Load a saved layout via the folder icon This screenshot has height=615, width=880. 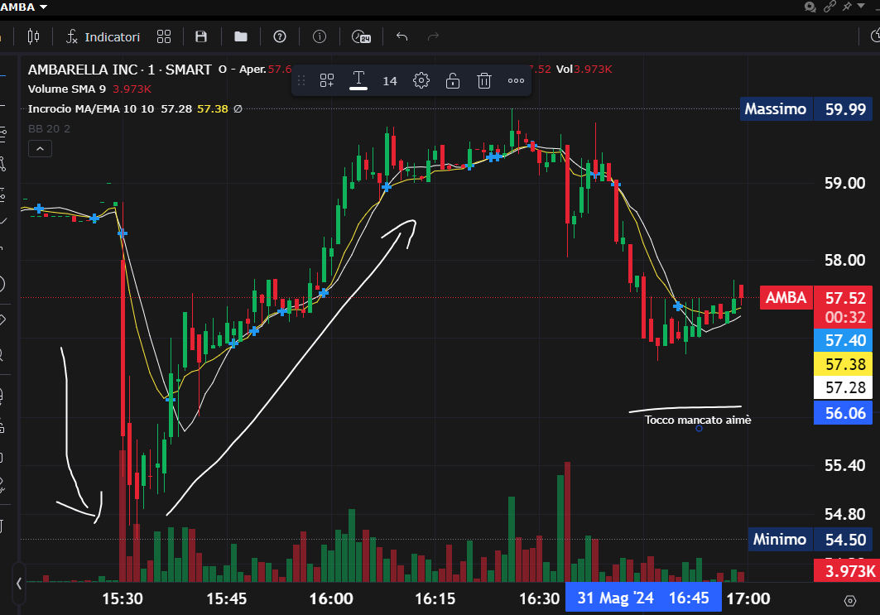(x=241, y=37)
